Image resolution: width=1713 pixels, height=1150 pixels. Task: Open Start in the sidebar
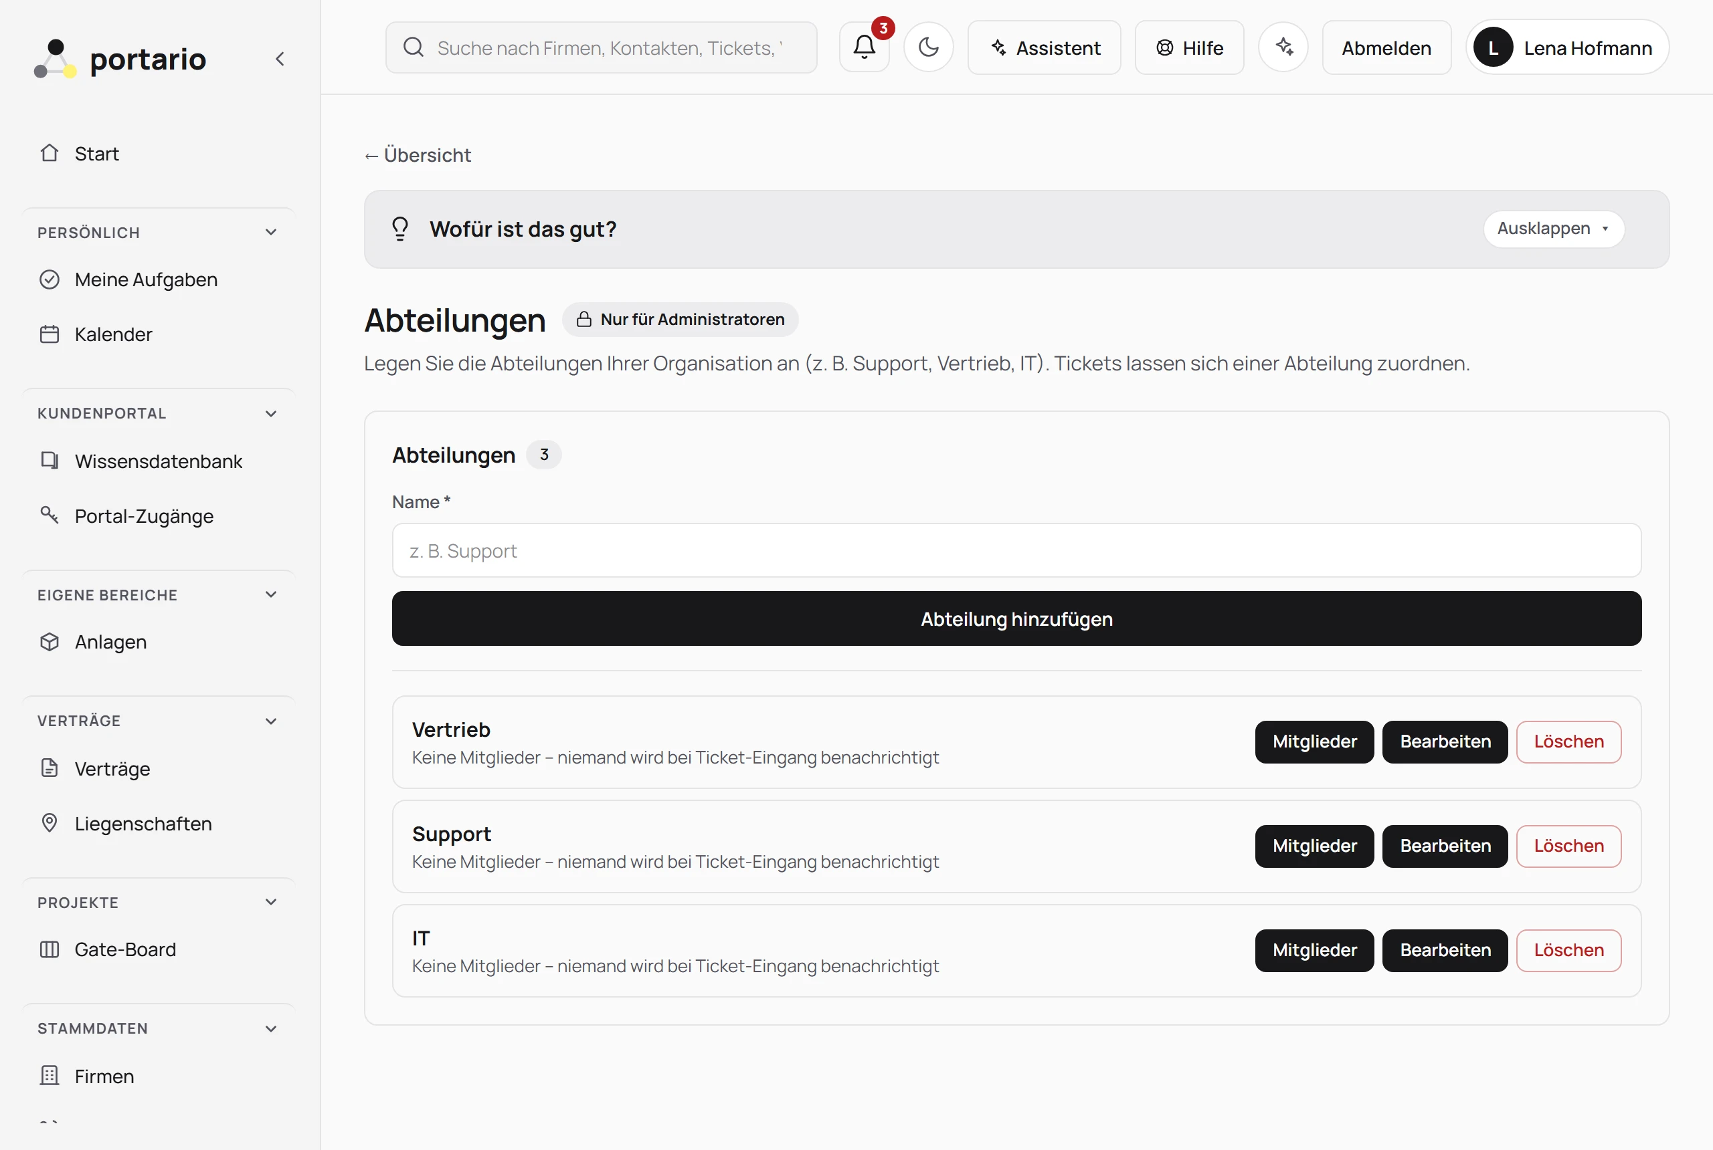click(159, 153)
